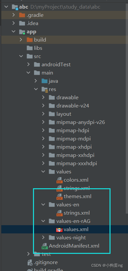Click the main folder icon
Viewport: 128px width, 271px height.
click(x=37, y=73)
